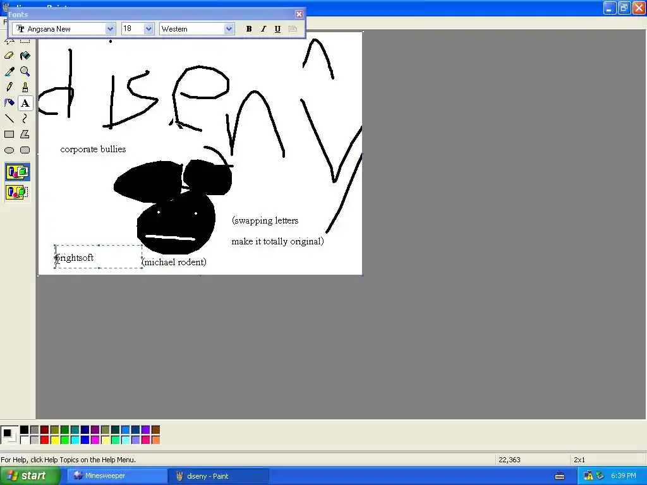Choose the opaque background text option
Image resolution: width=647 pixels, height=485 pixels.
pos(17,172)
